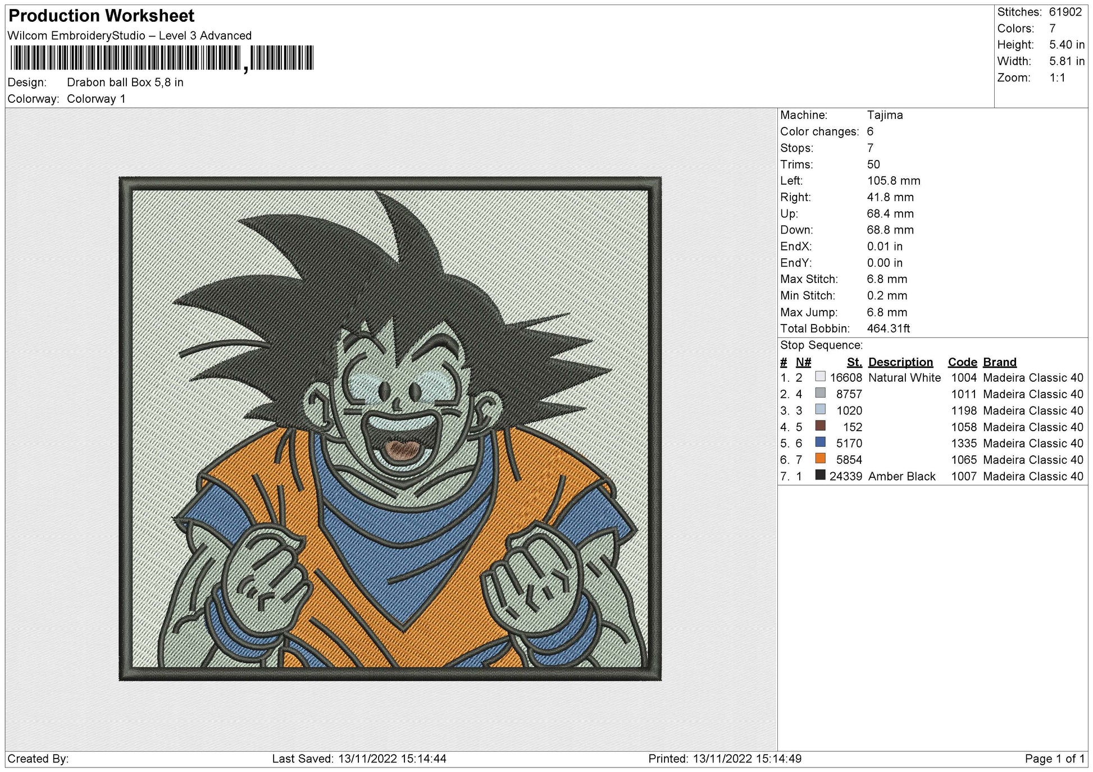Viewport: 1093px width, 772px height.
Task: Click the light blue 1198 thread swatch
Action: coord(820,409)
